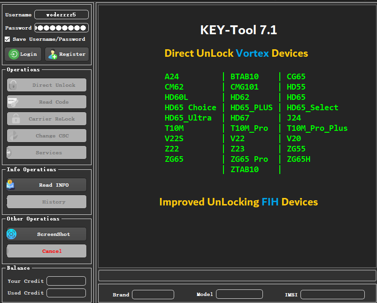Click the HD55 device name
Screen dimensions: 377x303
coord(296,87)
